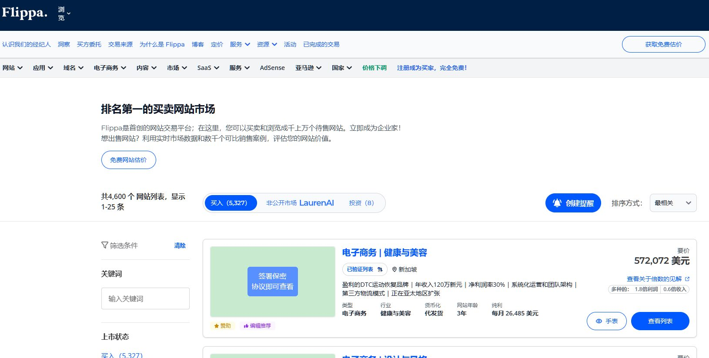Switch to the 投资 (8) tab
The height and width of the screenshot is (358, 709).
[x=361, y=203]
